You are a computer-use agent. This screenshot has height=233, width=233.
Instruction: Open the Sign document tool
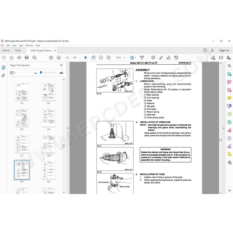tap(168, 58)
